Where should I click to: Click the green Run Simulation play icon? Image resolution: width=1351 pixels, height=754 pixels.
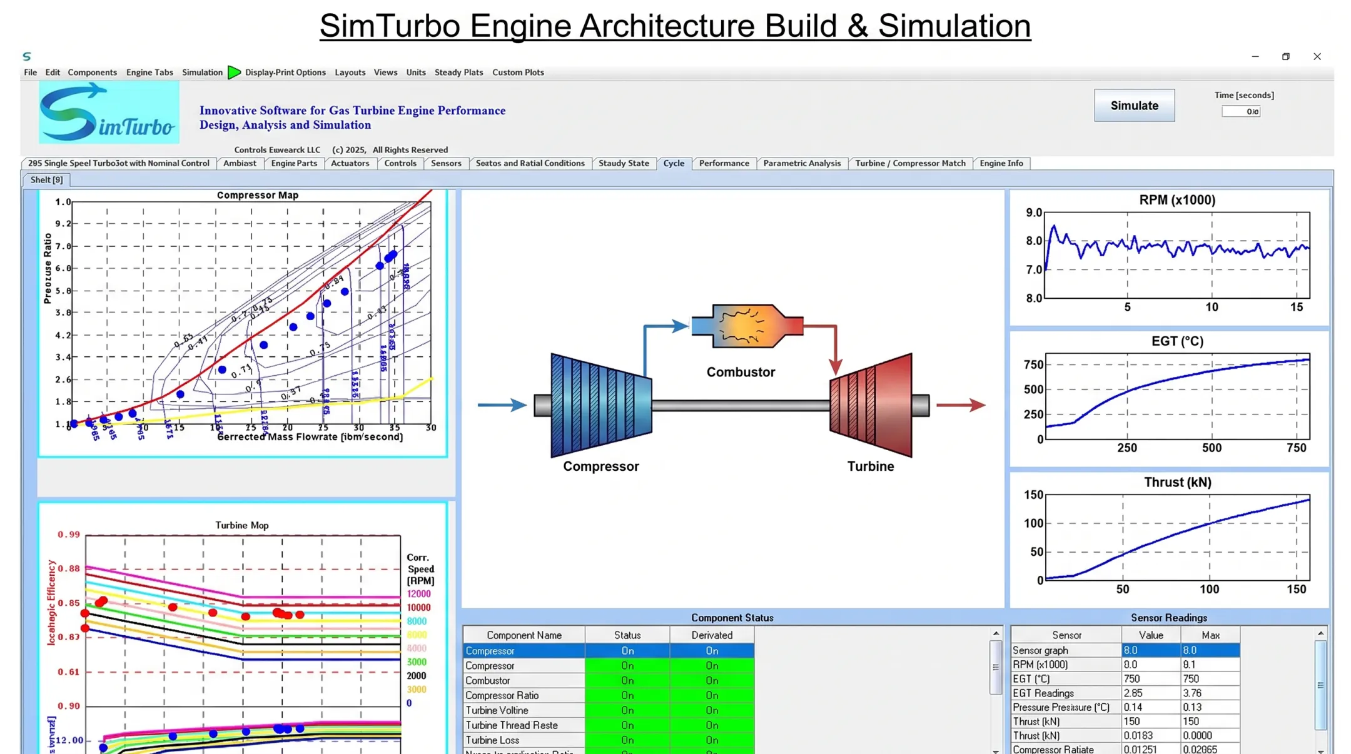tap(234, 73)
